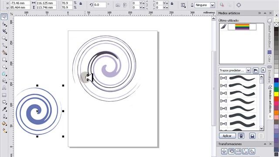Screen dimensions: 279x157
Task: Pick the green palette swatch
Action: pyautogui.click(x=276, y=89)
